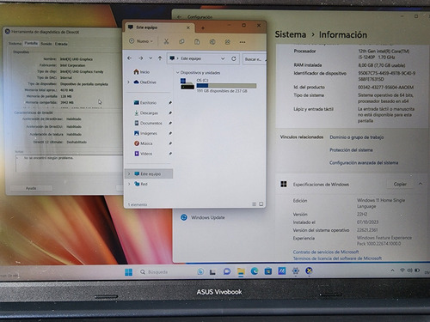Image resolution: width=430 pixels, height=322 pixels.
Task: Select Red in Explorer sidebar
Action: pos(141,184)
